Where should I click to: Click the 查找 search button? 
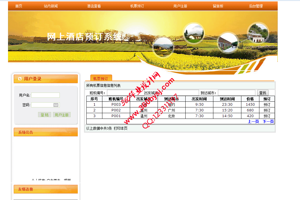[263, 93]
